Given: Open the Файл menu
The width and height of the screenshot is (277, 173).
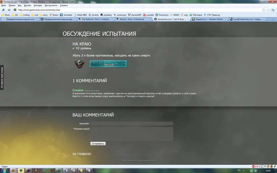Looking at the screenshot, I should [4, 6].
